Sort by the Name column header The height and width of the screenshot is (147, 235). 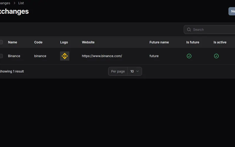12,42
